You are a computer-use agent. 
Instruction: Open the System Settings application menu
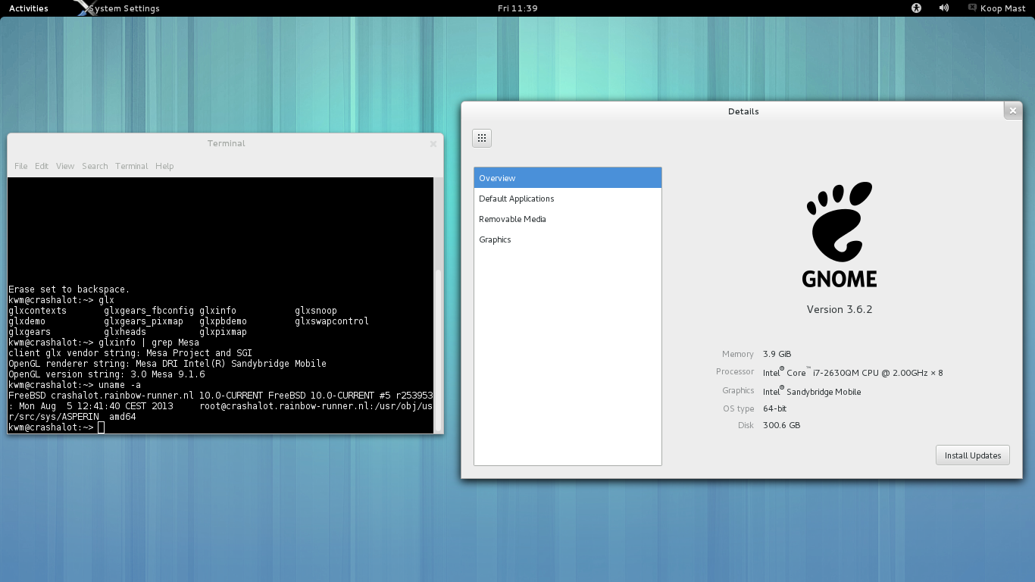pyautogui.click(x=125, y=8)
